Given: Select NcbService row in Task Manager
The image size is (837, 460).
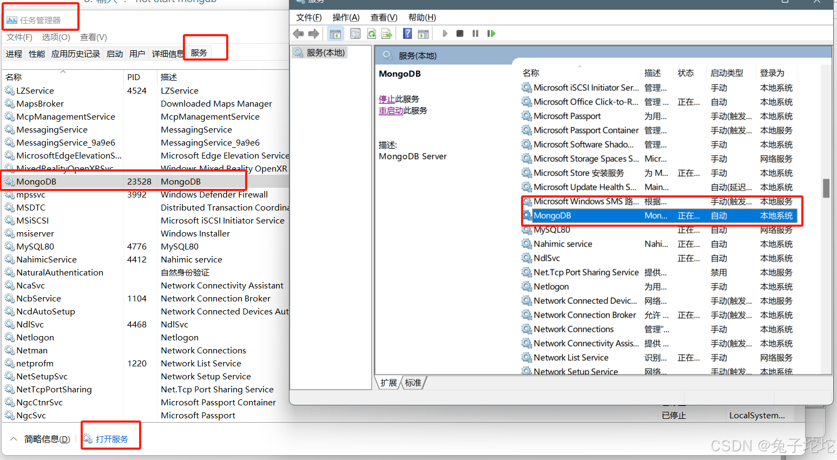Looking at the screenshot, I should pos(145,298).
